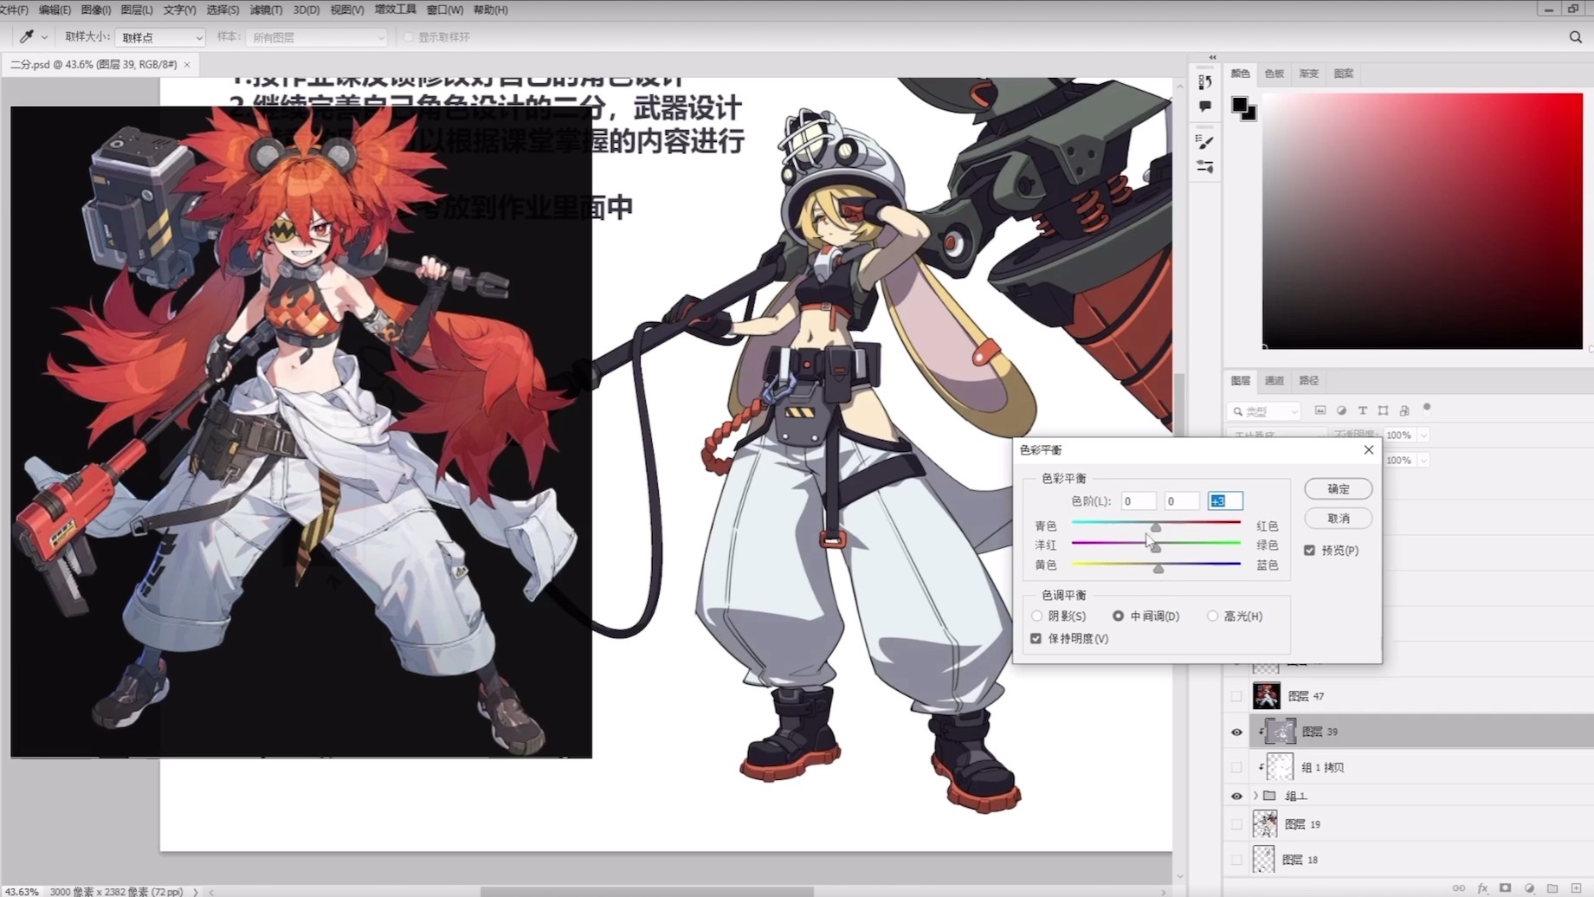
Task: Click the 青色-红色 slider handle
Action: point(1156,526)
